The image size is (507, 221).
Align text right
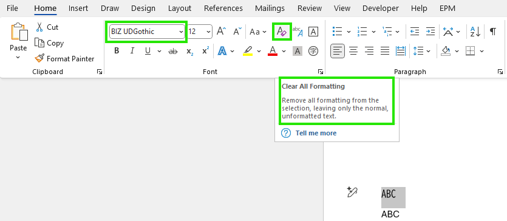[x=369, y=51]
